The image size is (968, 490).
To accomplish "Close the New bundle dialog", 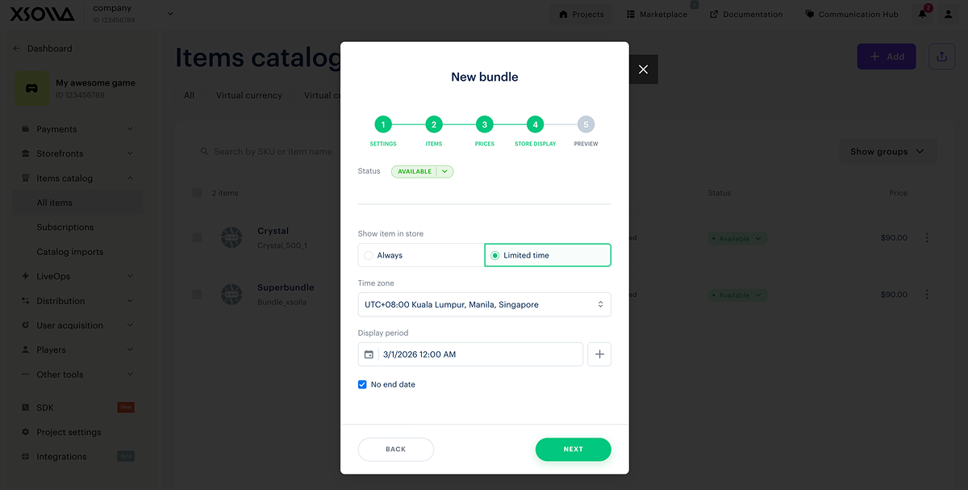I will click(x=643, y=69).
